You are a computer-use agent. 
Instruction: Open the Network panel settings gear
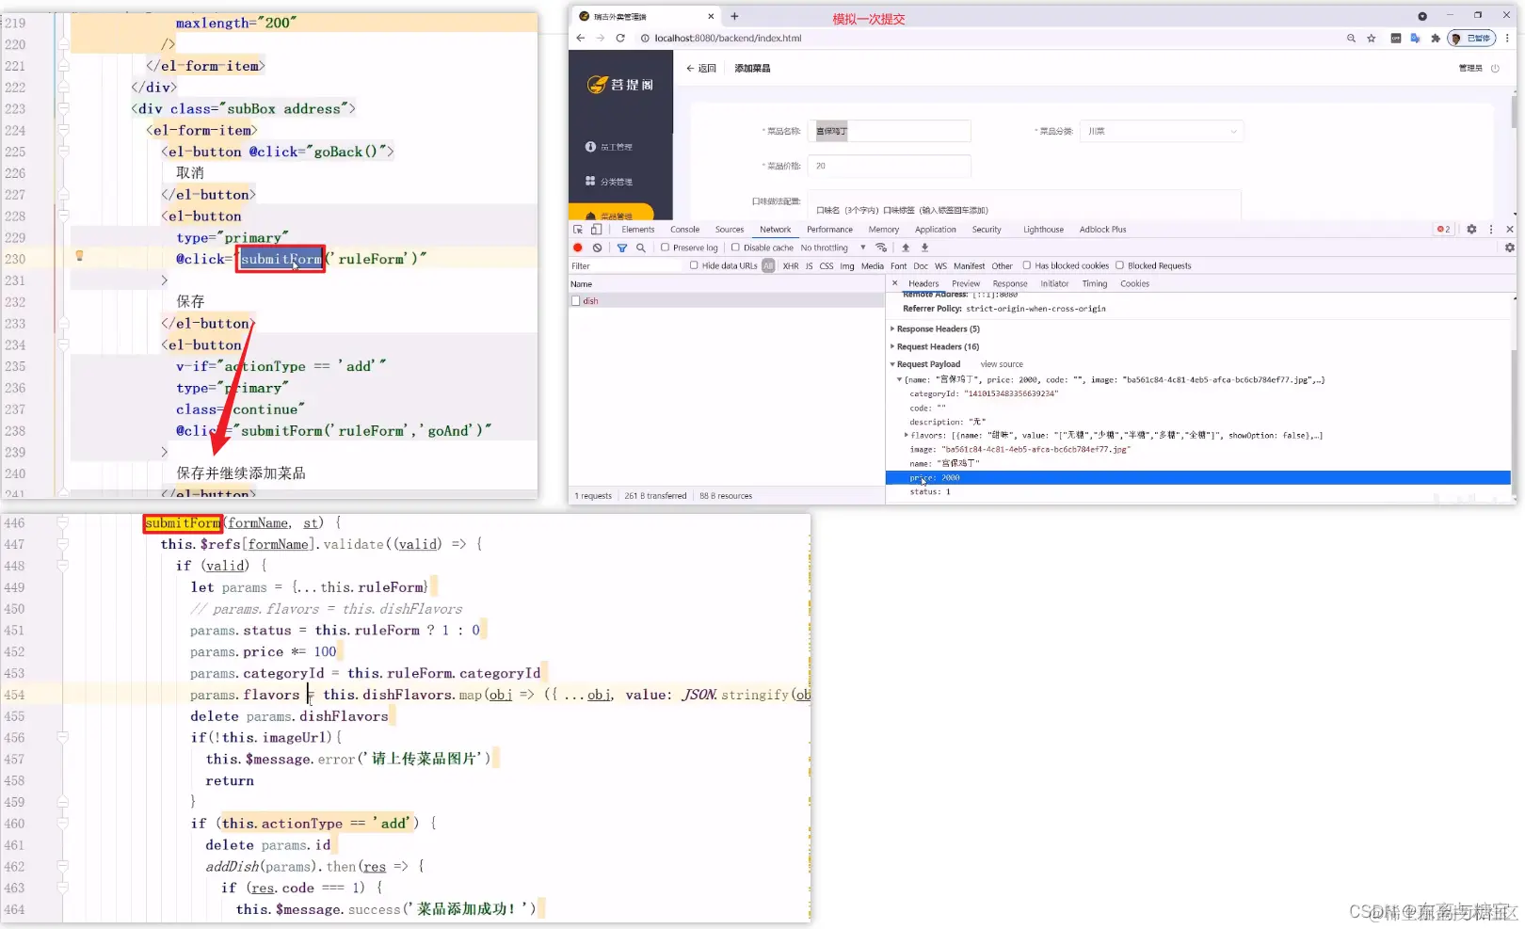[x=1510, y=248]
